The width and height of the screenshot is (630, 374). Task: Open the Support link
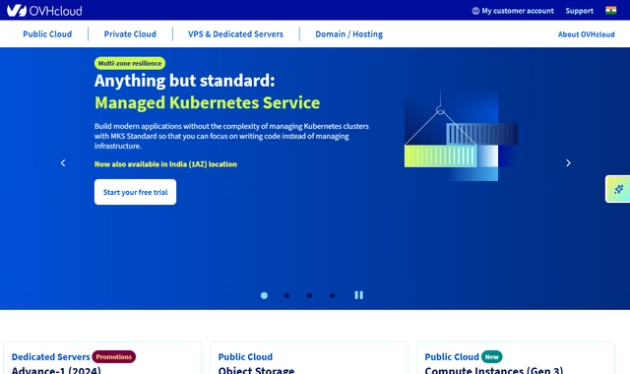coord(580,11)
